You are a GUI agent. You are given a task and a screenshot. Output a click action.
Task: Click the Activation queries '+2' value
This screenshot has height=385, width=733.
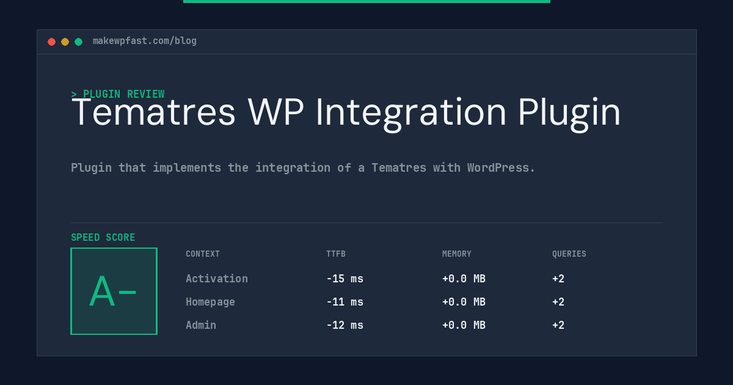[x=558, y=279]
